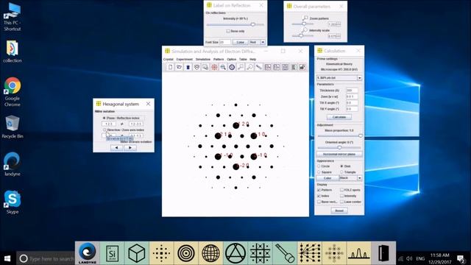Click the trash bin toolbar icon

tap(188, 67)
